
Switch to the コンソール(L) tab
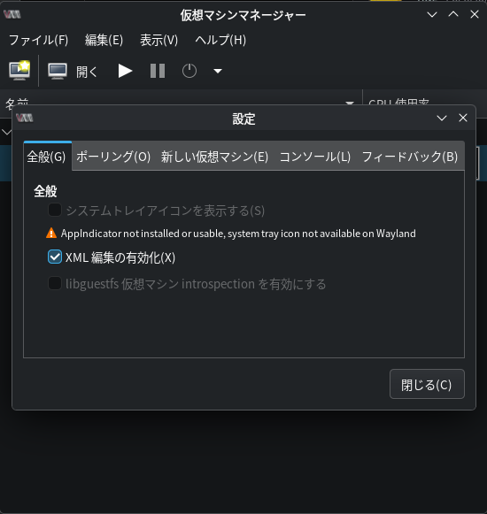click(x=315, y=157)
